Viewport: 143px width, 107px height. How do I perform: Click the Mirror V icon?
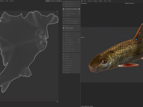point(63,35)
